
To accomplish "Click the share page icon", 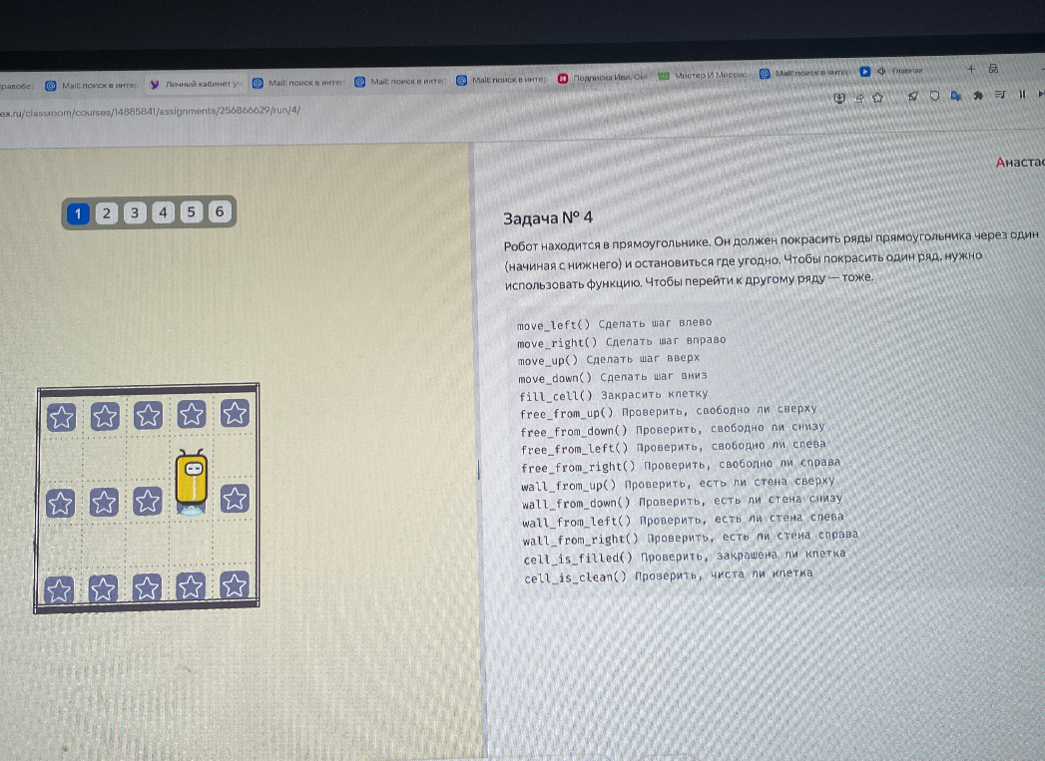I will point(859,98).
